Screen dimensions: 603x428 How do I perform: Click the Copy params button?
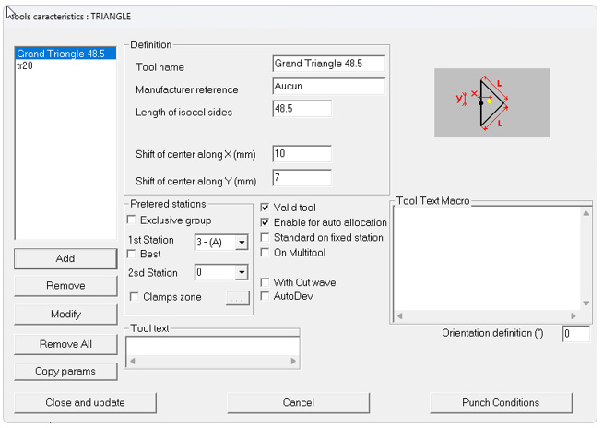[65, 372]
